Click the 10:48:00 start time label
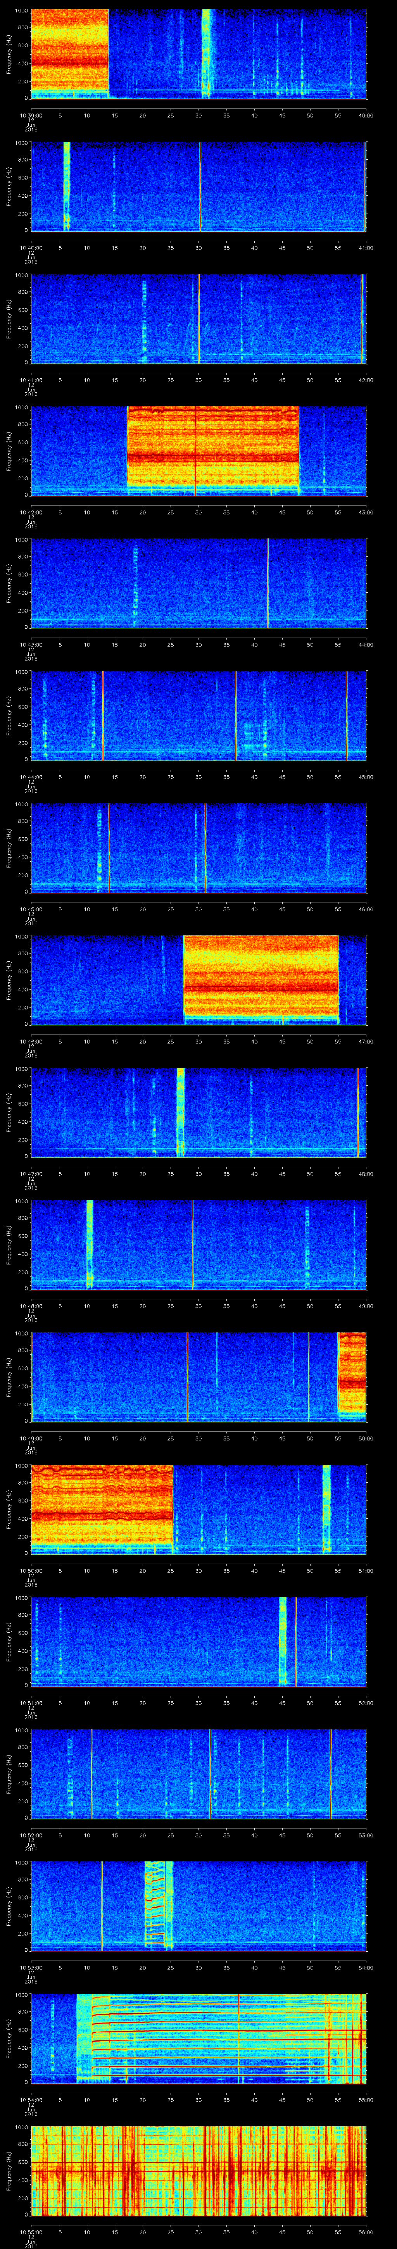This screenshot has width=397, height=2249. click(31, 1306)
